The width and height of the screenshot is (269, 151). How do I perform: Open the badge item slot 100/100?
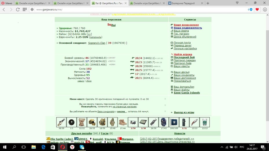[x=174, y=122]
